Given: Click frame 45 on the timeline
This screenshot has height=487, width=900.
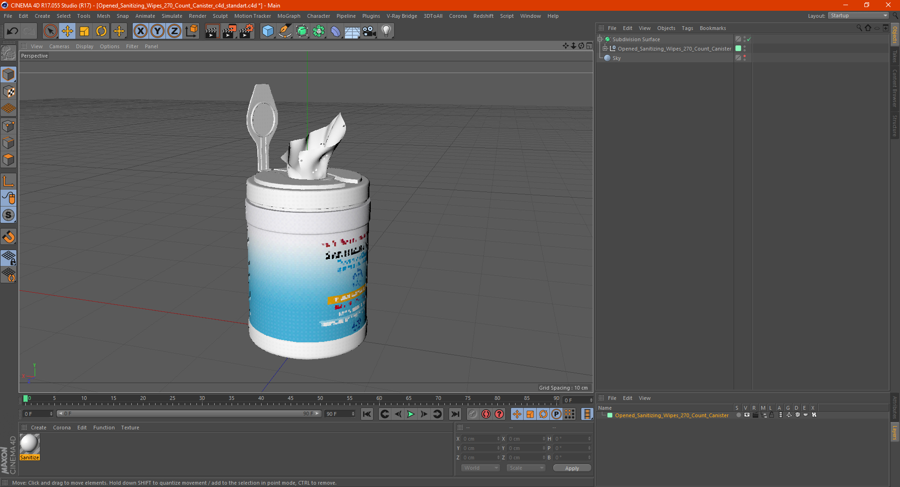Looking at the screenshot, I should [291, 399].
